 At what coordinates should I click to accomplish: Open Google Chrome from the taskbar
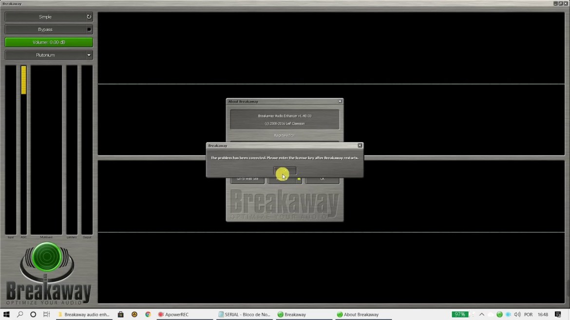pos(148,315)
